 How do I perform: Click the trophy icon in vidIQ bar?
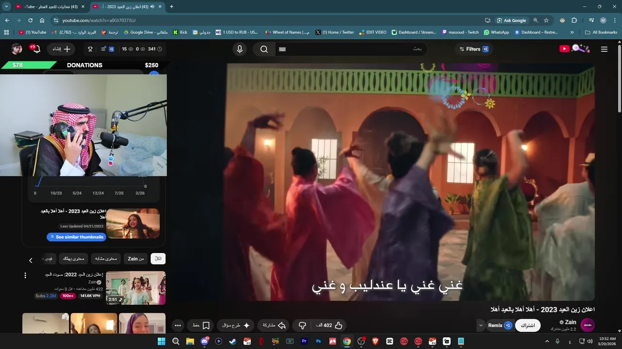(x=90, y=49)
